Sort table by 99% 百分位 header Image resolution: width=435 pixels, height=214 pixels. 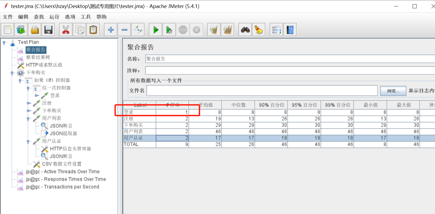pos(338,105)
